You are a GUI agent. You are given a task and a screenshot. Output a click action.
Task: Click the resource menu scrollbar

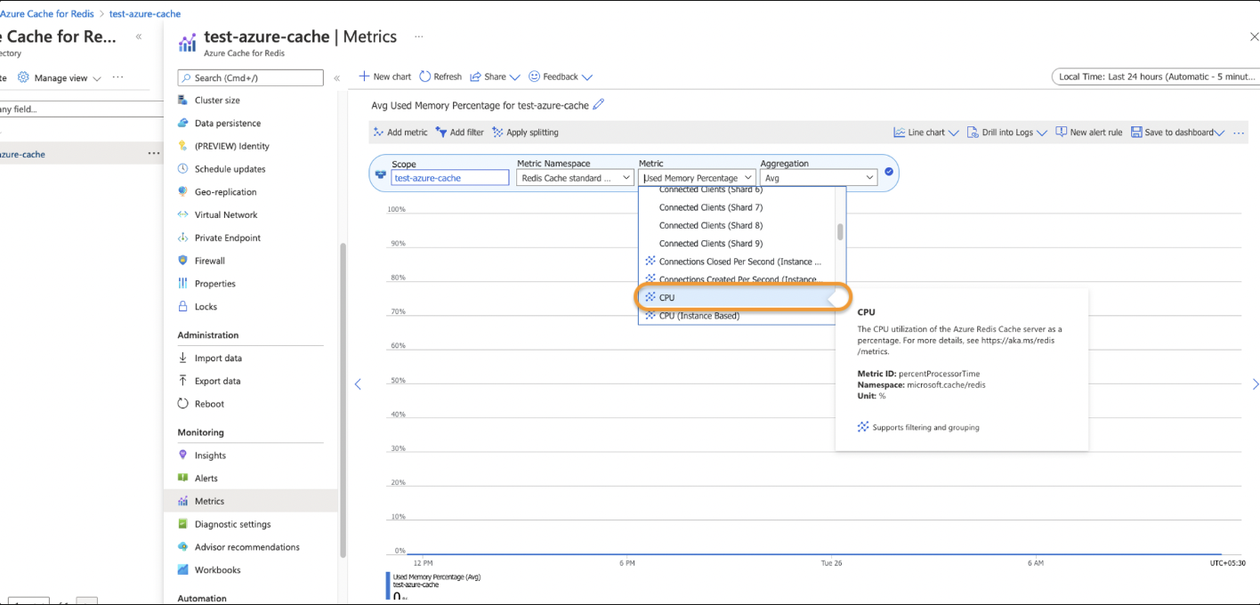coord(343,400)
